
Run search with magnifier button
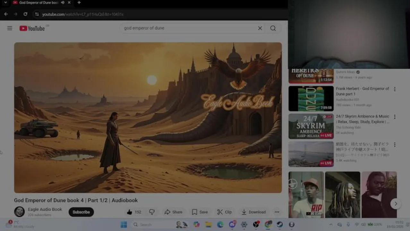pos(273,28)
